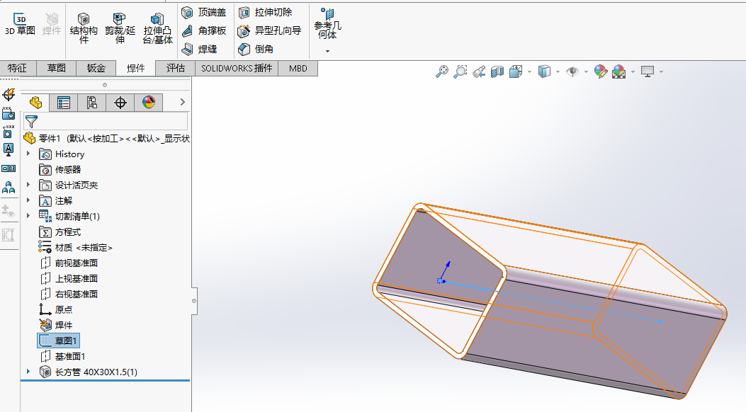Select the 焊件 feature in tree
The width and height of the screenshot is (746, 412).
[56, 325]
